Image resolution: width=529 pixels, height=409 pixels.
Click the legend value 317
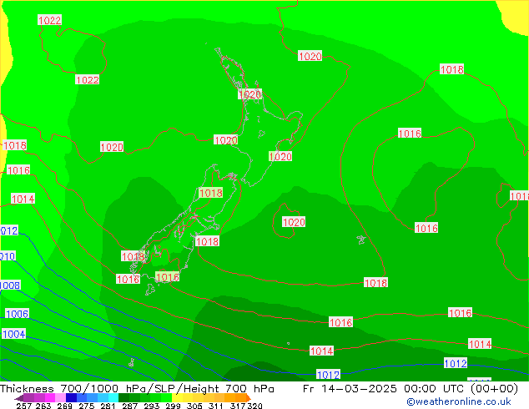[x=238, y=406]
